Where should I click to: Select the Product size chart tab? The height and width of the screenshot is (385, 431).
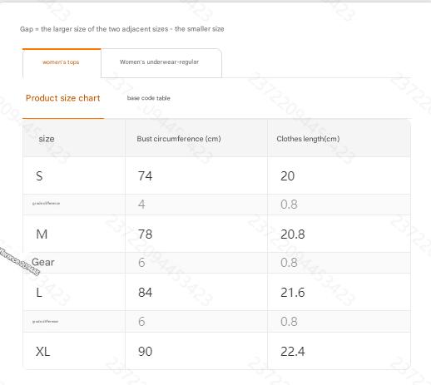click(63, 98)
